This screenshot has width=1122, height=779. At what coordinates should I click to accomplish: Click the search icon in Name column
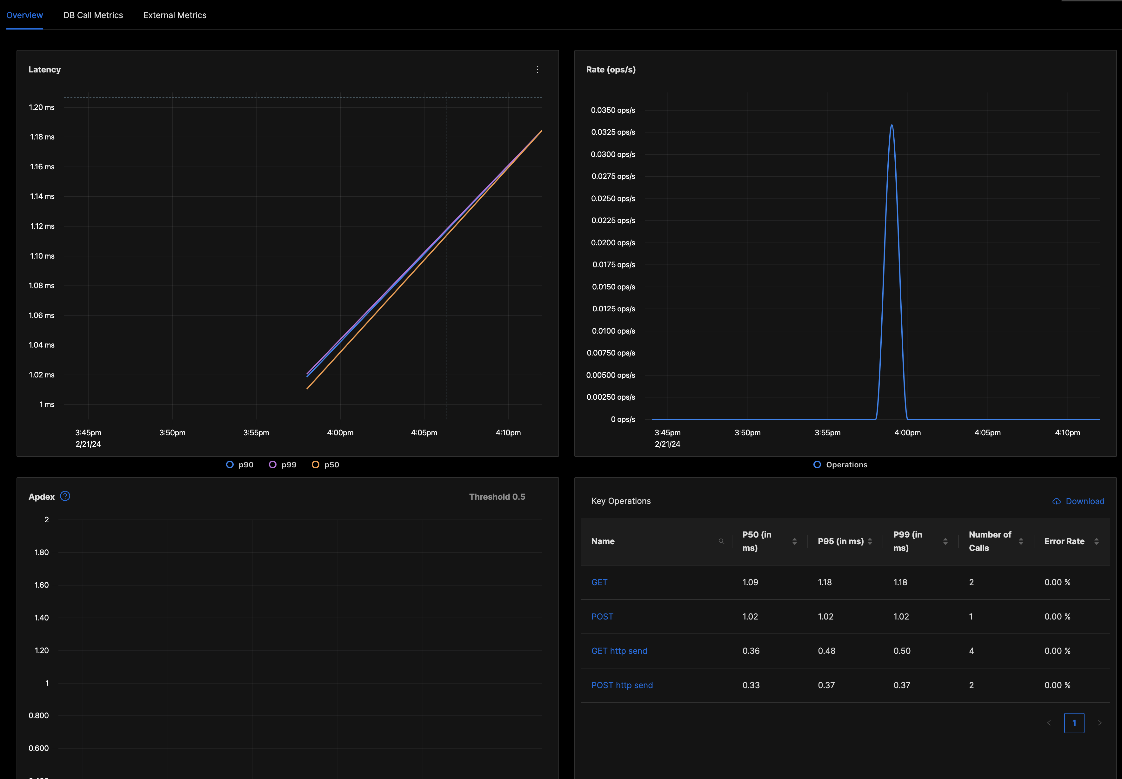pos(721,541)
